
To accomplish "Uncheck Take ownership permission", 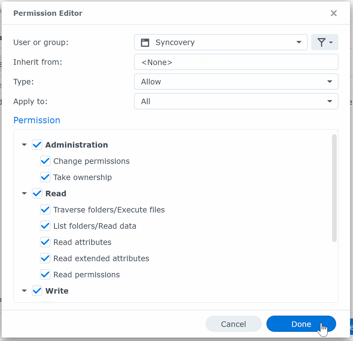I will (45, 177).
